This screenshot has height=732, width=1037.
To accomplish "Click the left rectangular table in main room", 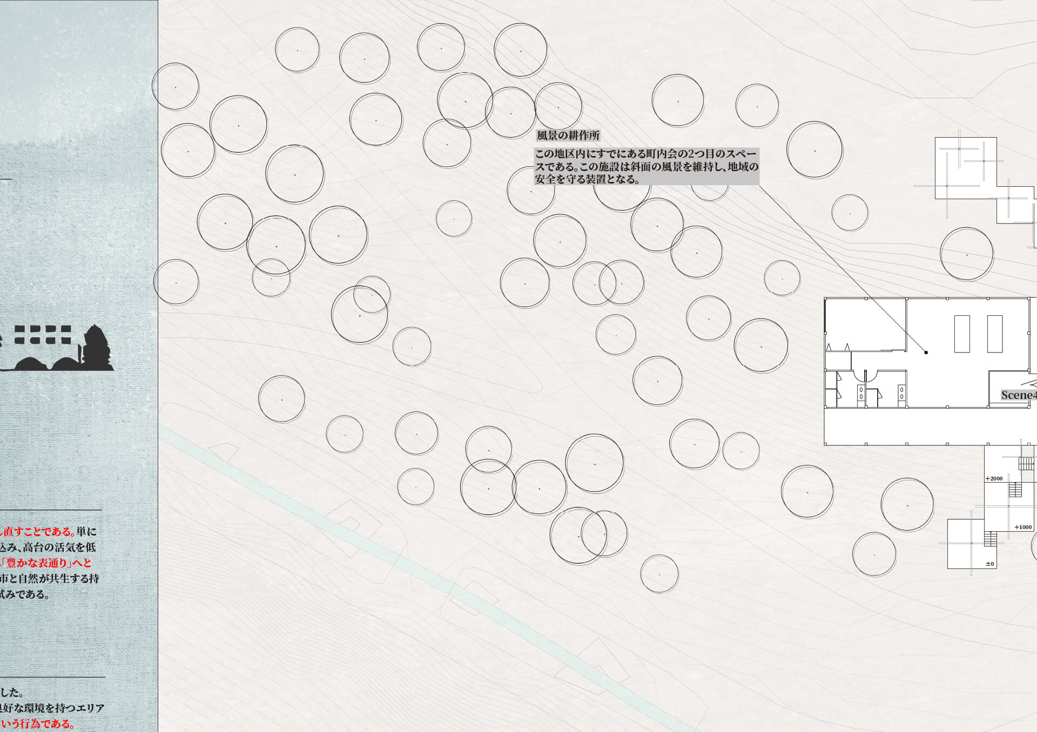I will coord(962,334).
